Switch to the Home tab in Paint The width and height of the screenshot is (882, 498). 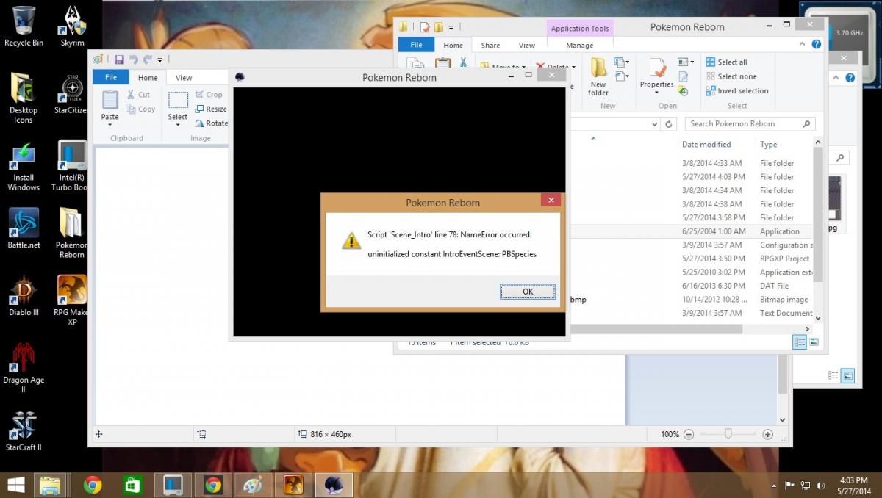click(148, 77)
